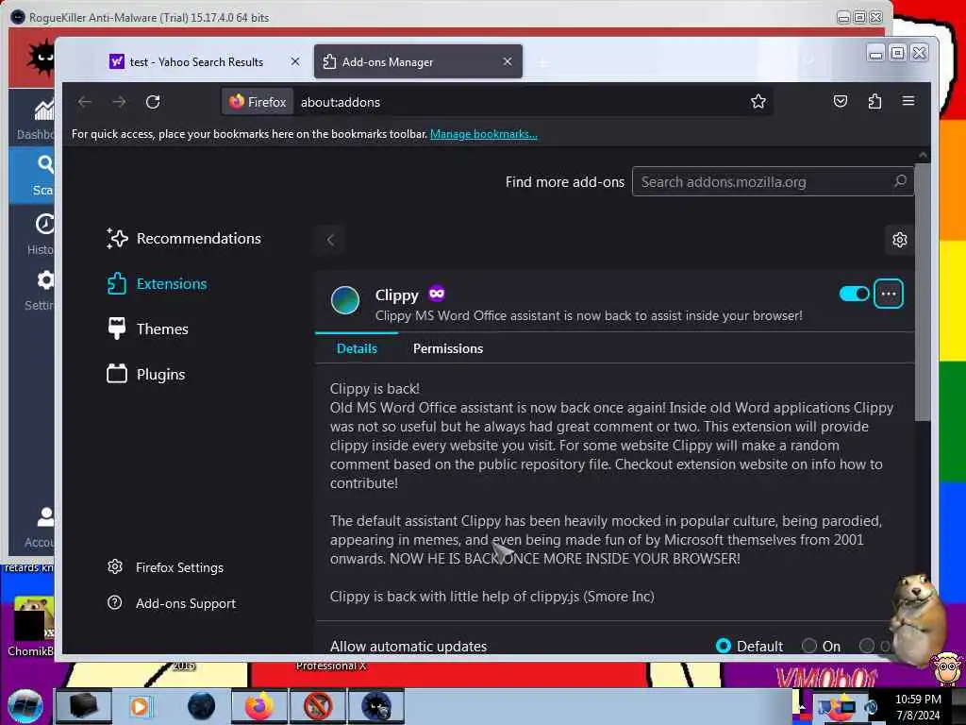The width and height of the screenshot is (966, 725).
Task: Click Firefox icon on the taskbar
Action: 259,706
